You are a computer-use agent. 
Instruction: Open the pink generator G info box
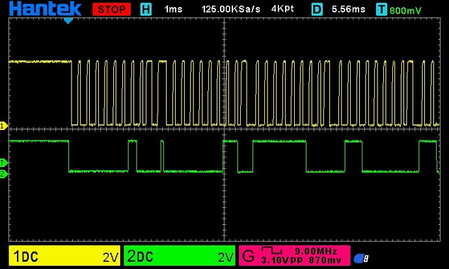point(295,255)
